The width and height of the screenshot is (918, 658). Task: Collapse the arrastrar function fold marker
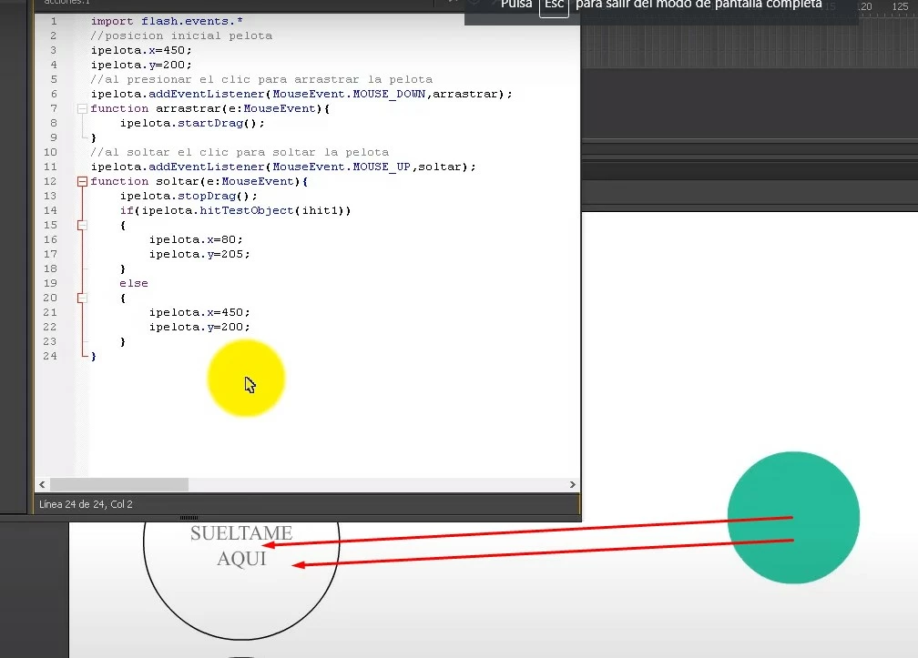coord(82,109)
